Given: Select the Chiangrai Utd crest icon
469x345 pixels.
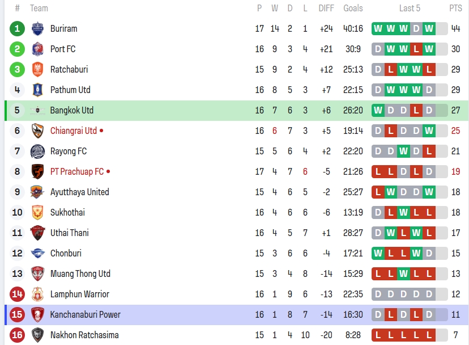Looking at the screenshot, I should coord(37,131).
